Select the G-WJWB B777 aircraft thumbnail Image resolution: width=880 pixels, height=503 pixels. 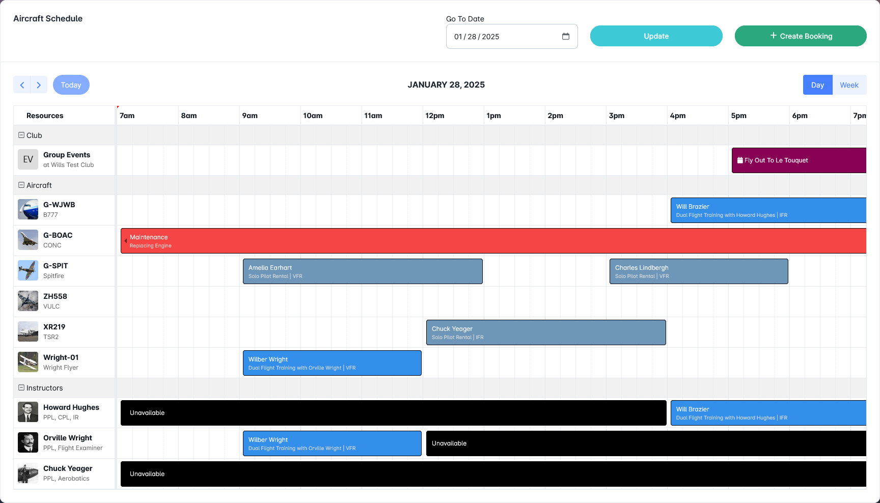pos(28,209)
